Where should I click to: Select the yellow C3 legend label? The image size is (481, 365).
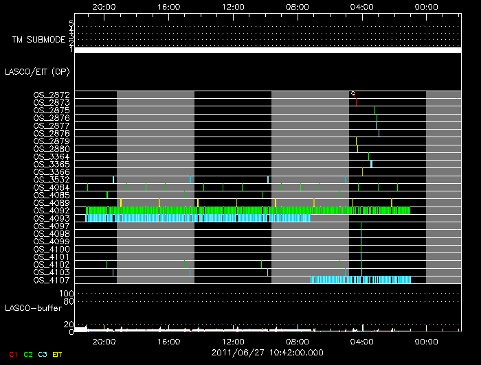pos(43,354)
